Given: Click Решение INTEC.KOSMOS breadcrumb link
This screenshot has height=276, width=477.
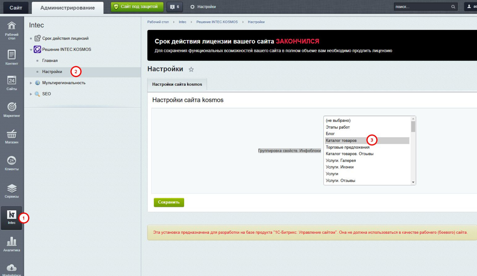Looking at the screenshot, I should coord(217,22).
